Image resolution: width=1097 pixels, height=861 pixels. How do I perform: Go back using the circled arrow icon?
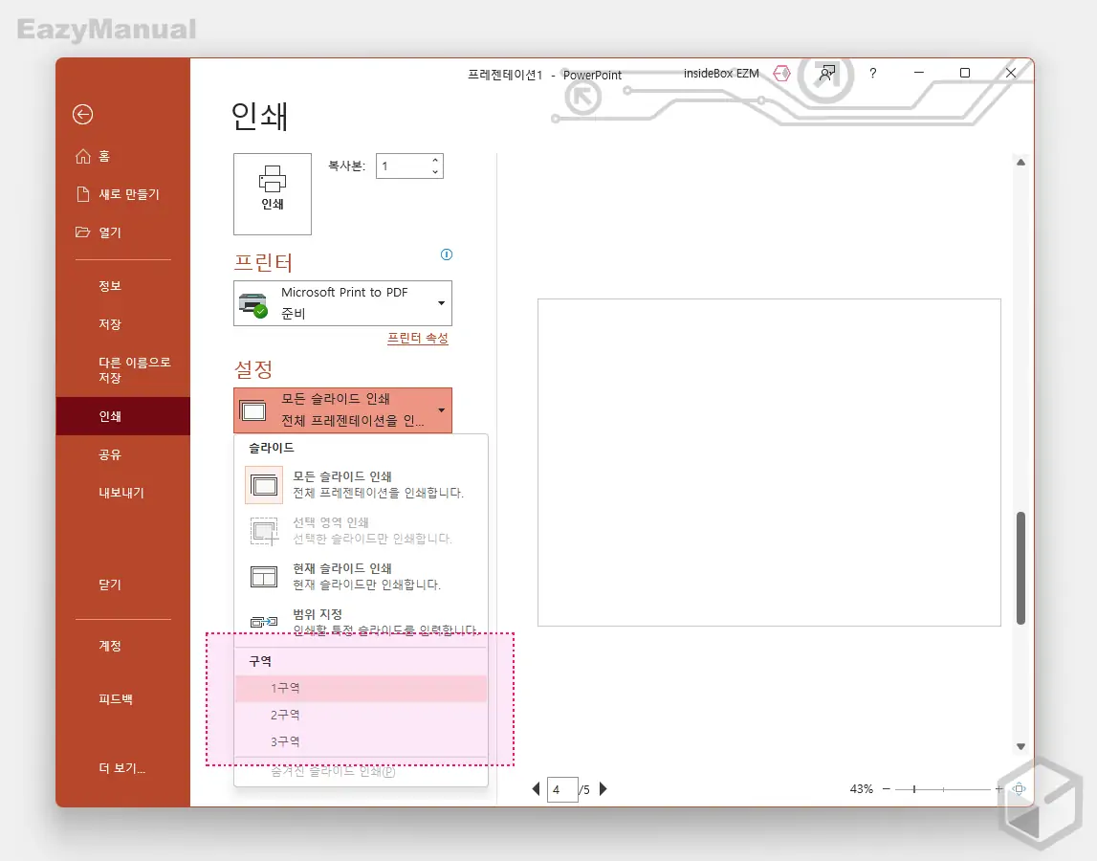82,114
